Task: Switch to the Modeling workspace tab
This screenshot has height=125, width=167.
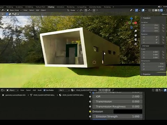Action: click(10, 7)
